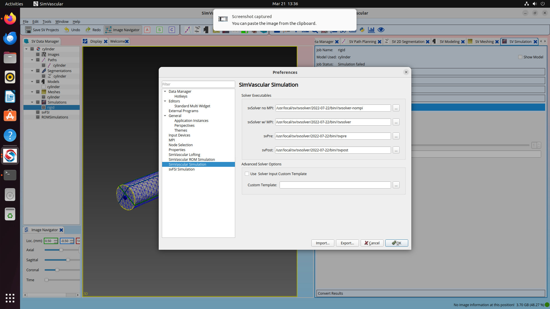This screenshot has height=309, width=550.
Task: Toggle the Image Navigator toolbar button
Action: [123, 30]
